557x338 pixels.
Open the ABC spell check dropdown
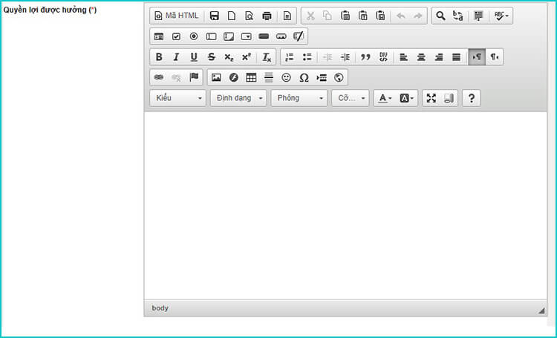501,16
